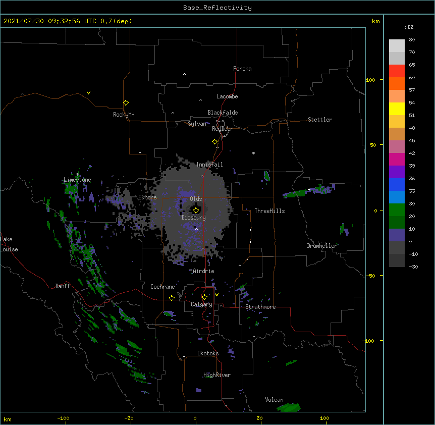Viewport: 435px width, 425px height.
Task: Click the RedDeer city label
Action: pos(222,129)
